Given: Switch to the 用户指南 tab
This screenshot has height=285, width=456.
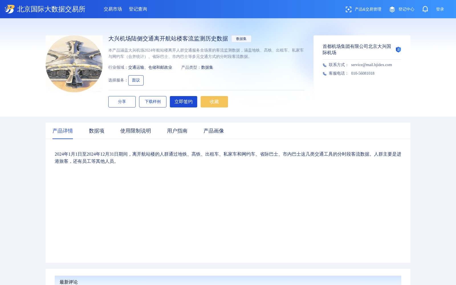Looking at the screenshot, I should coord(177,131).
